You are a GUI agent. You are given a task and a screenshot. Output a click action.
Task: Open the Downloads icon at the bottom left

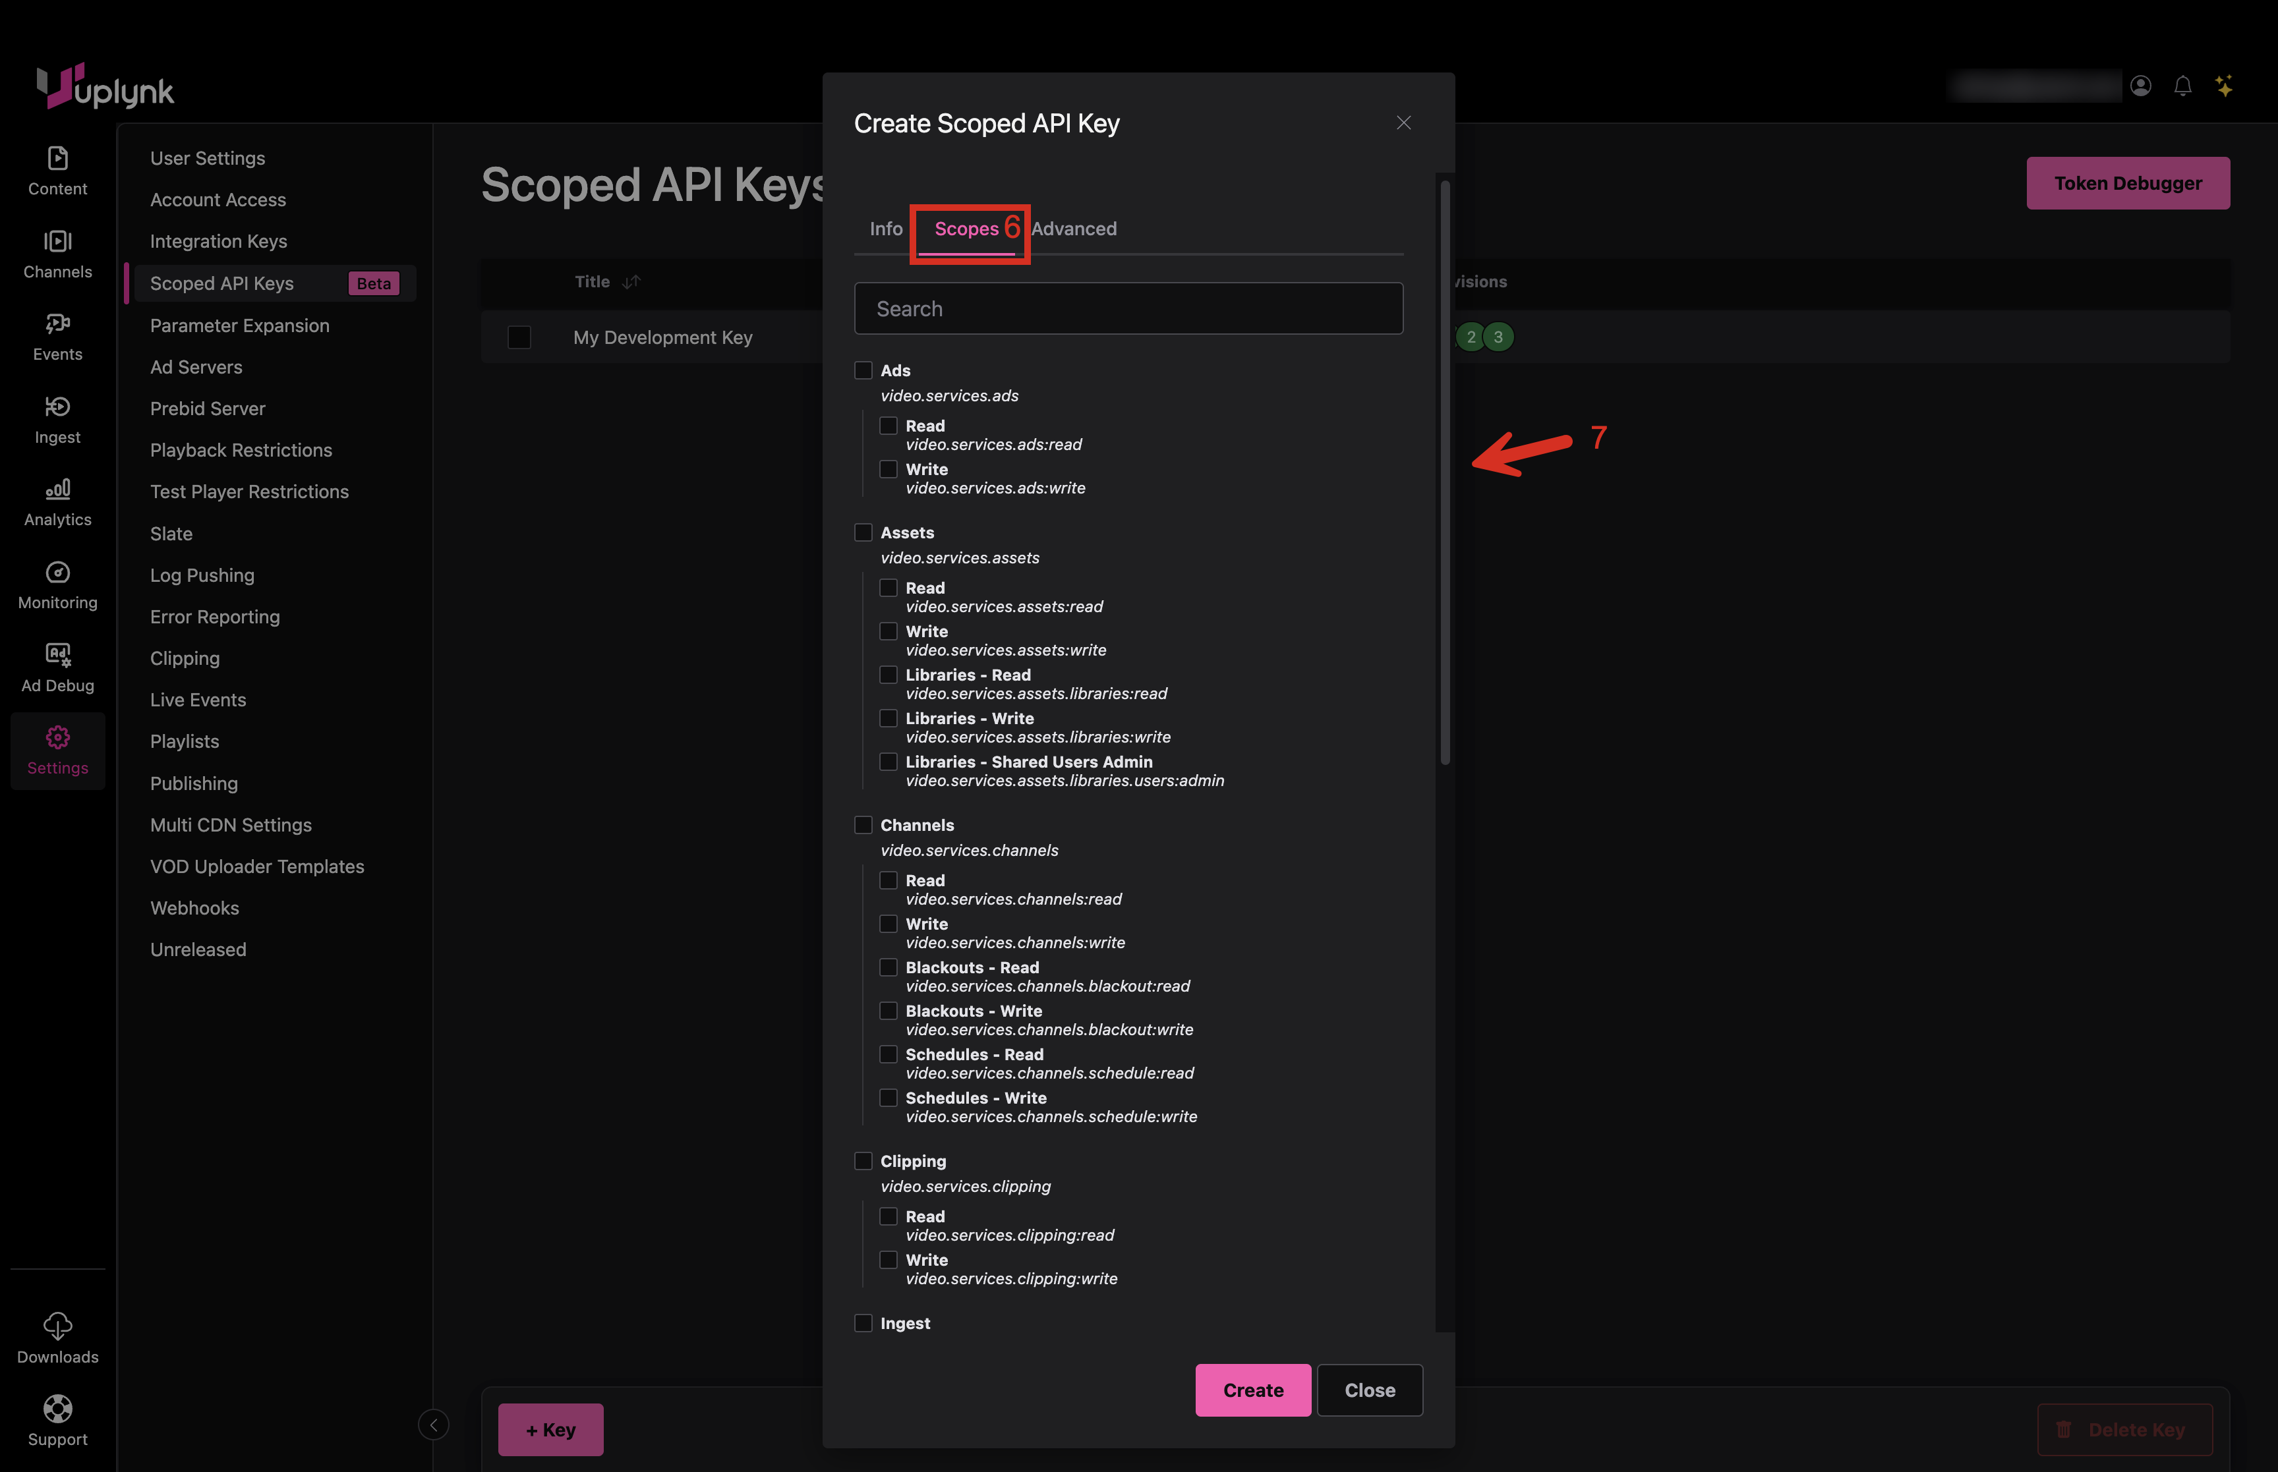57,1326
